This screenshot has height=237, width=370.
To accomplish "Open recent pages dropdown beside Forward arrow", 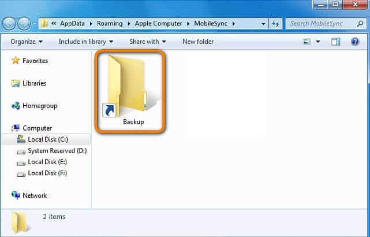I will 35,24.
